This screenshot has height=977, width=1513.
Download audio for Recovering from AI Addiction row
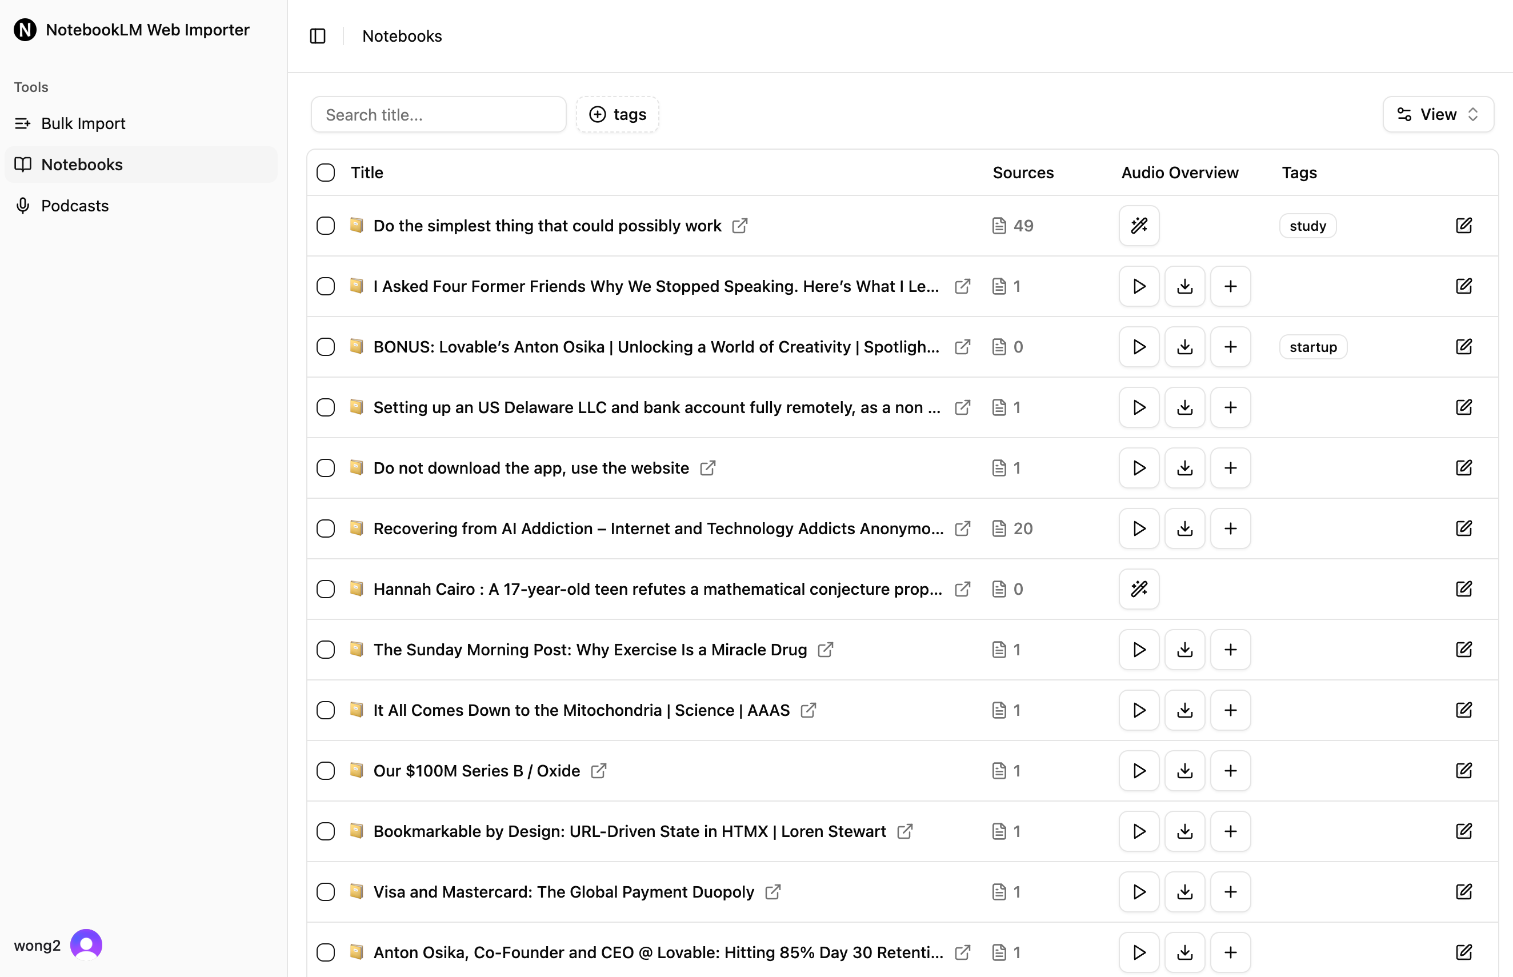click(1184, 528)
